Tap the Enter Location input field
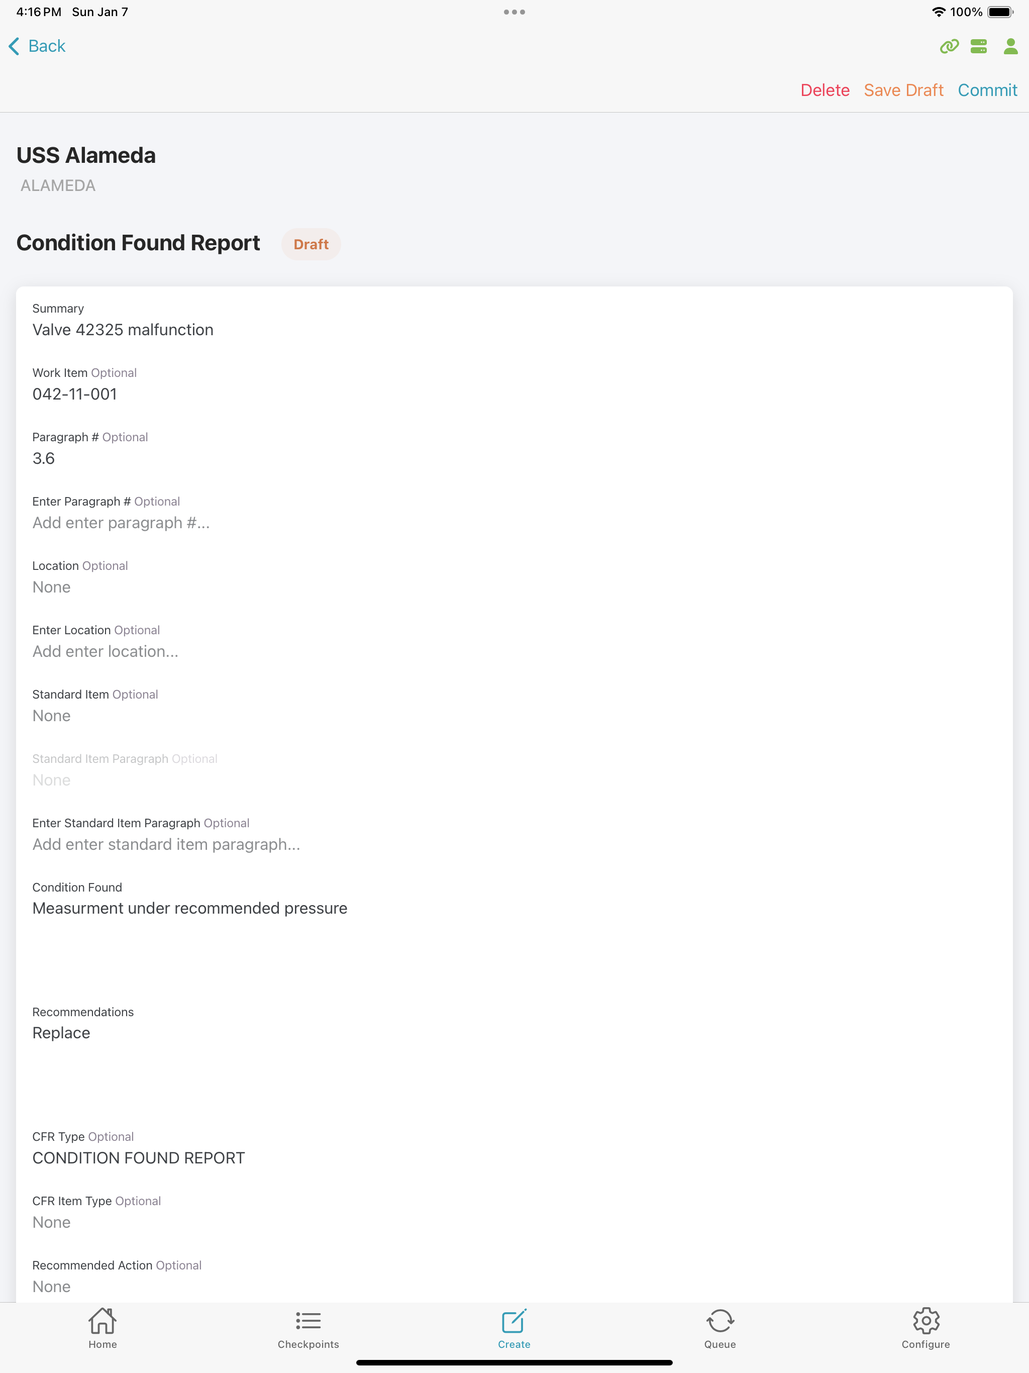The width and height of the screenshot is (1029, 1373). 106,651
